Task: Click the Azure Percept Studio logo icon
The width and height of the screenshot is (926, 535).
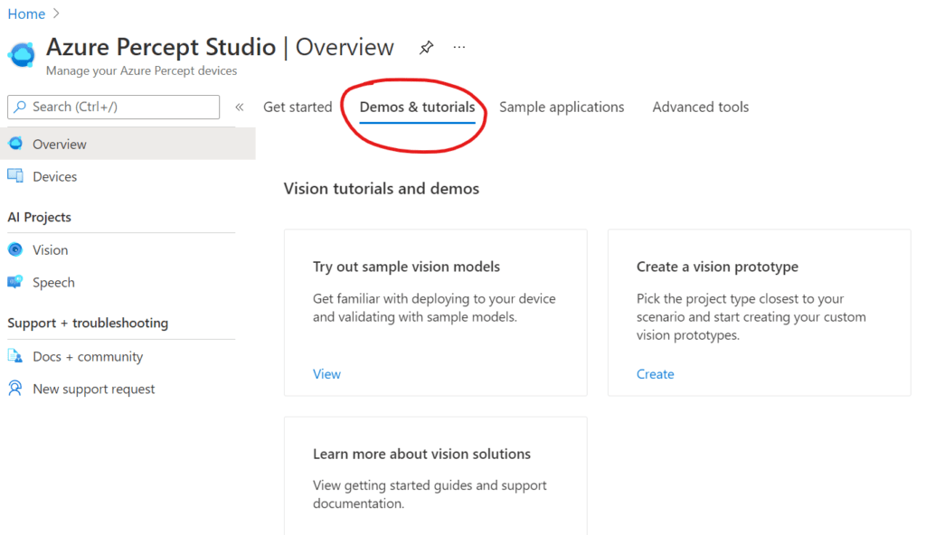Action: point(21,54)
